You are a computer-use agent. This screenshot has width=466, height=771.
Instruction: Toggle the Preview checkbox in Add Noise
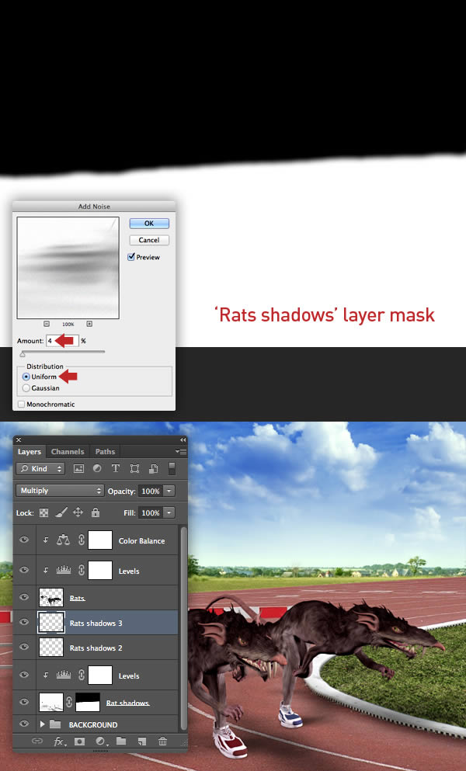(131, 257)
